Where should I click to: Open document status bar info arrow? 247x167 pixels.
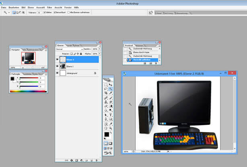(x=168, y=152)
